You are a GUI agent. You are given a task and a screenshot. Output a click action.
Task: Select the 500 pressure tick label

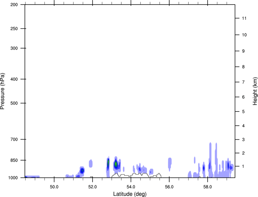(x=14, y=103)
